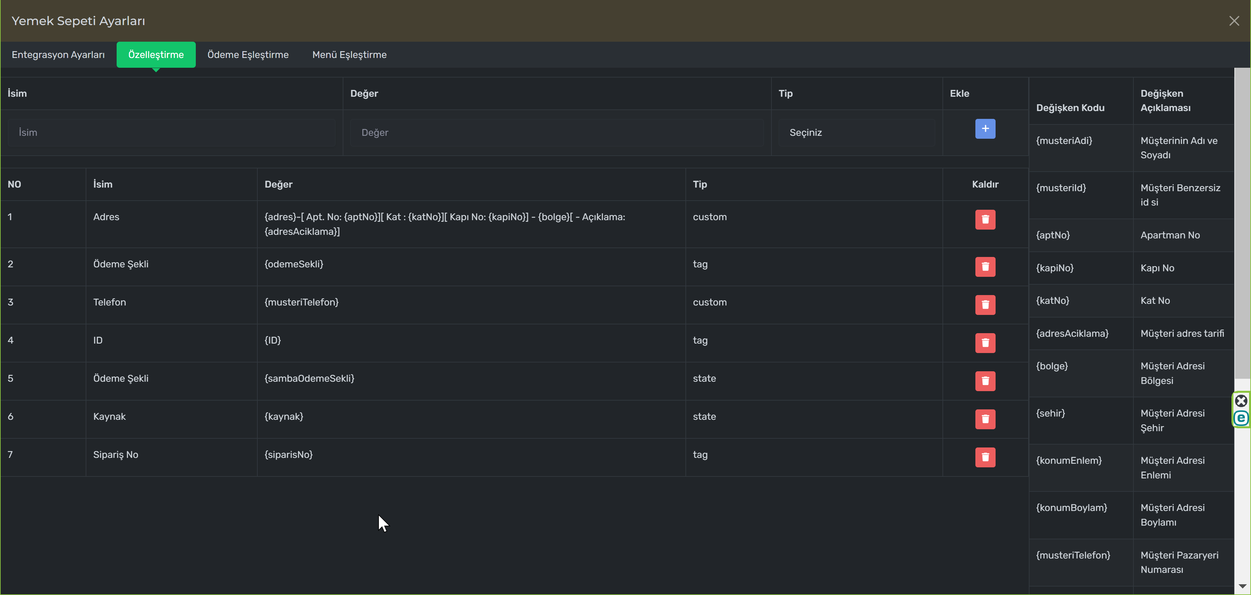Click the blue e overlay icon

coord(1241,418)
